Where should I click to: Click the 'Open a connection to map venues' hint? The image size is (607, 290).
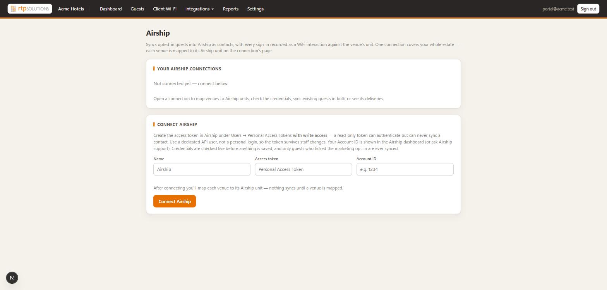[x=269, y=99]
